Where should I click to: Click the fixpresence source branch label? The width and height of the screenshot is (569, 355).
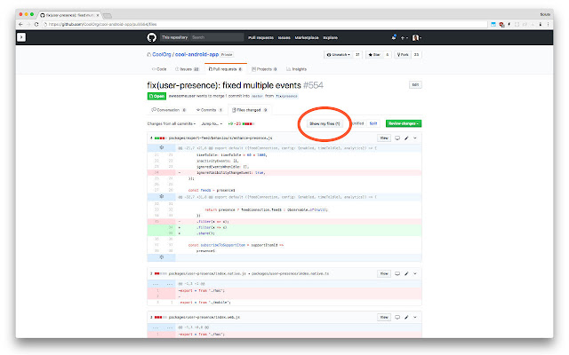tap(286, 97)
